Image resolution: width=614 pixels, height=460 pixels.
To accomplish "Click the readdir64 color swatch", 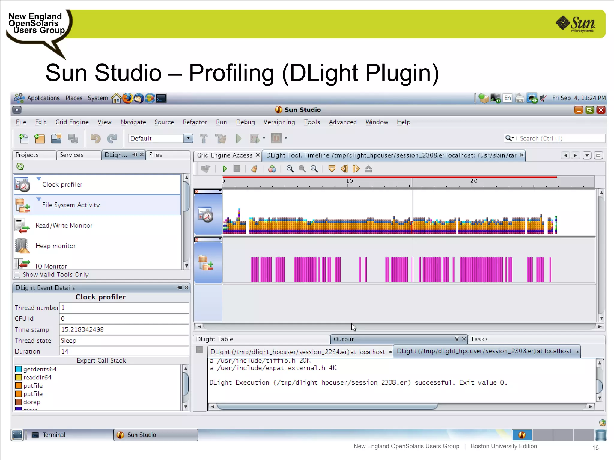I will tap(19, 377).
